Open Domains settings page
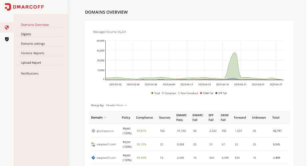The width and height of the screenshot is (307, 166). [x=33, y=43]
